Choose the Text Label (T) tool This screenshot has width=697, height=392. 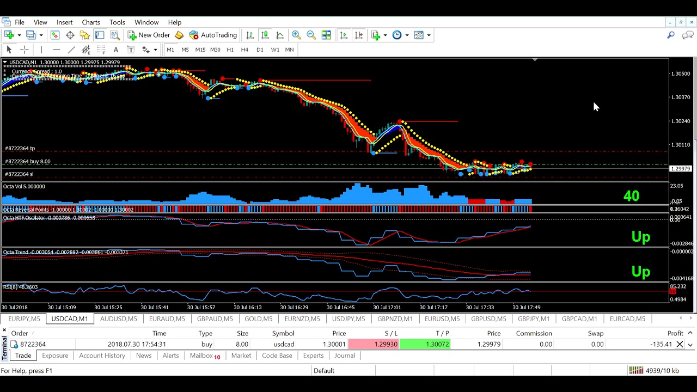[131, 50]
